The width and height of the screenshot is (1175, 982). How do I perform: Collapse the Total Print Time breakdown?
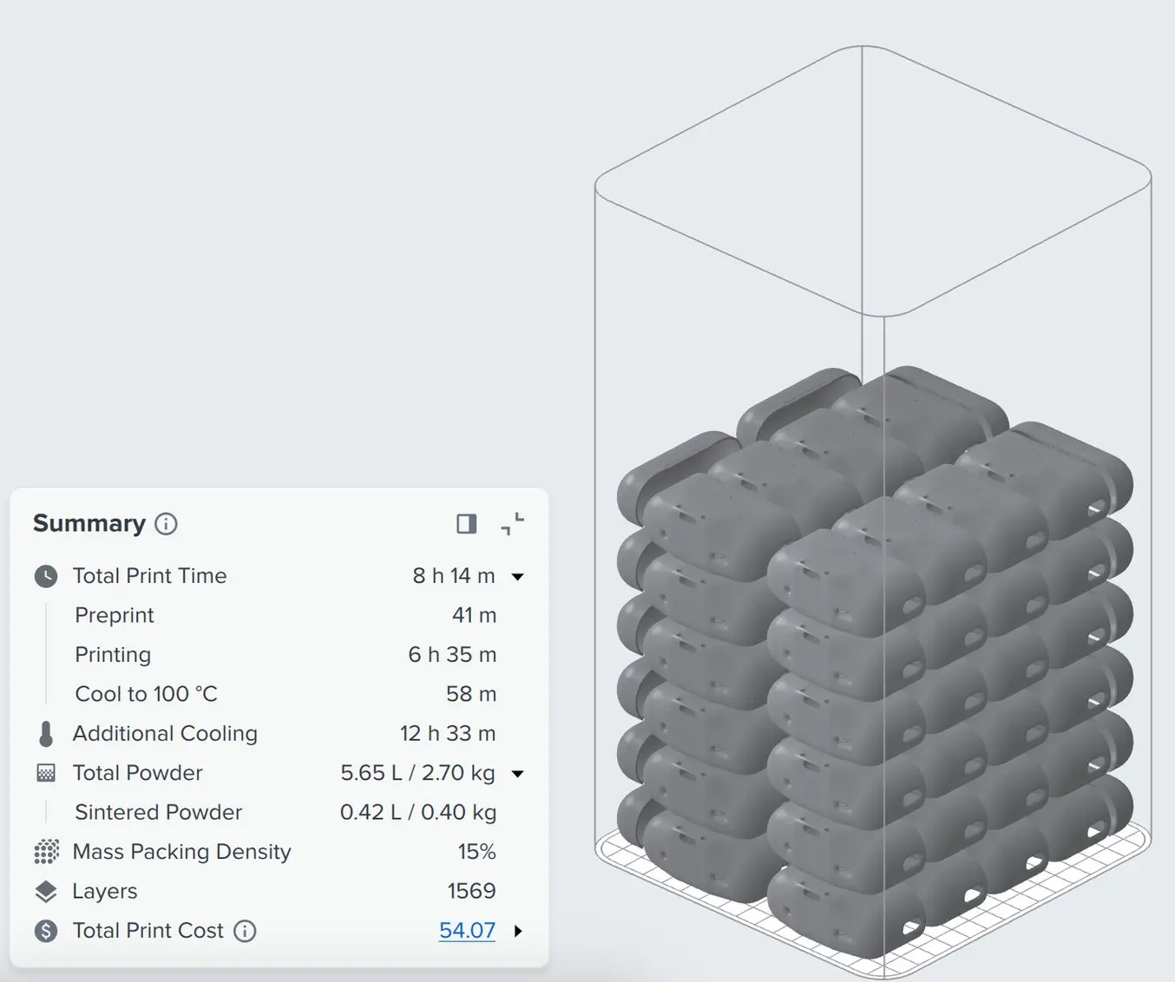(518, 577)
